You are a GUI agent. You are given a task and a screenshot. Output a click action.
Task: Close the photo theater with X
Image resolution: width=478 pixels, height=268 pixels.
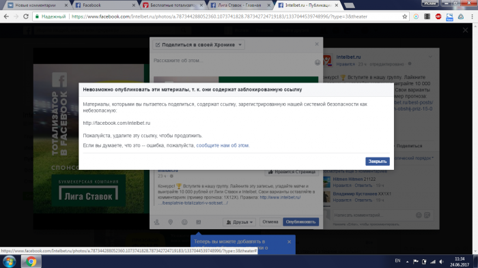click(x=465, y=30)
